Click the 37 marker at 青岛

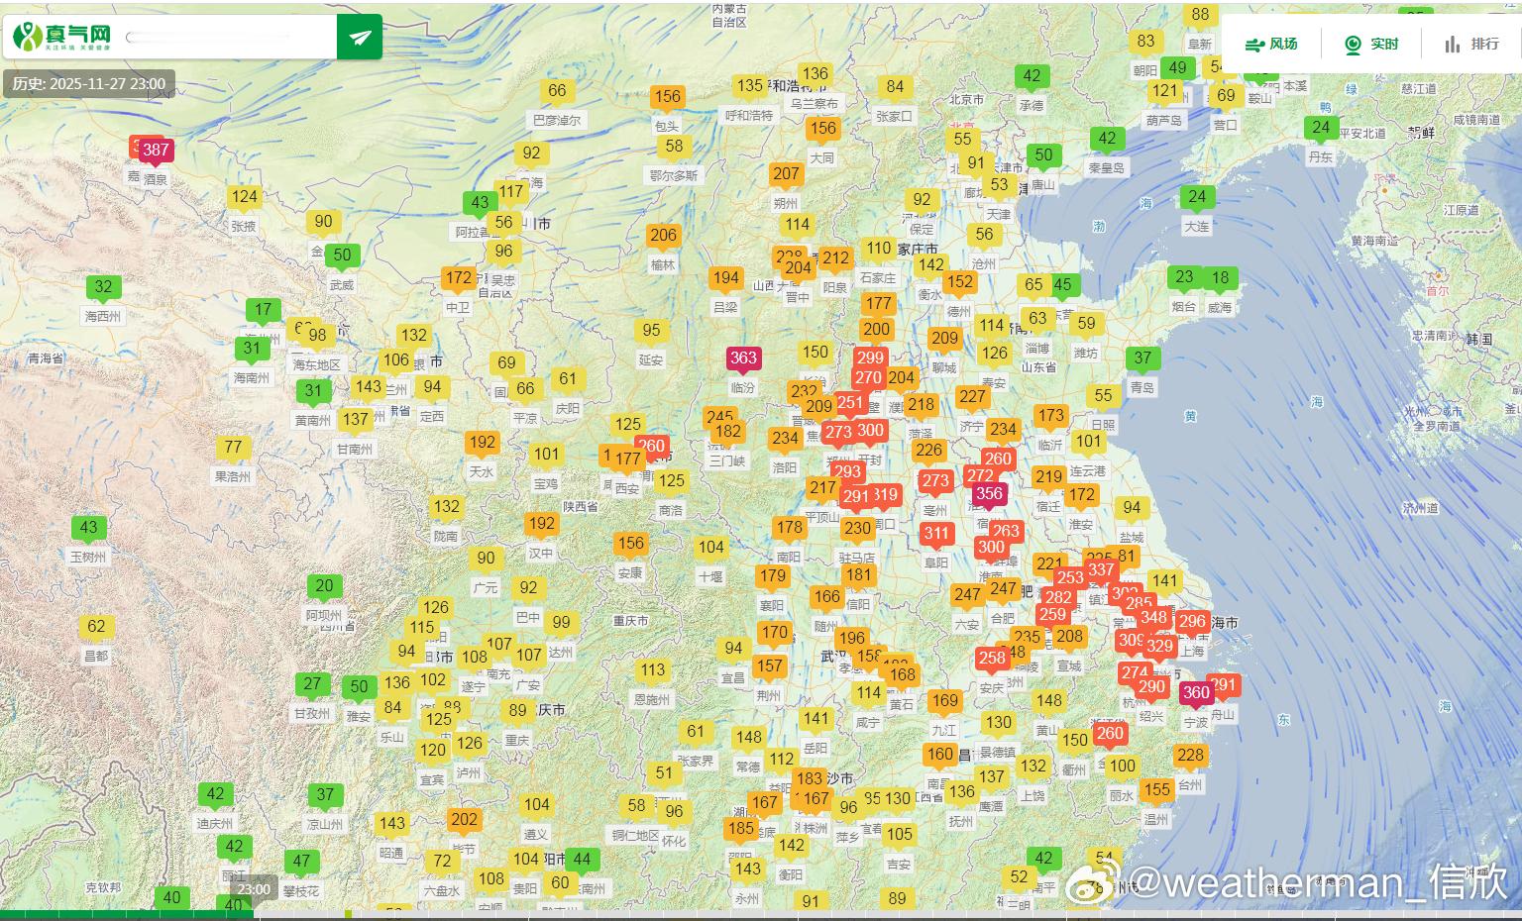click(1142, 358)
